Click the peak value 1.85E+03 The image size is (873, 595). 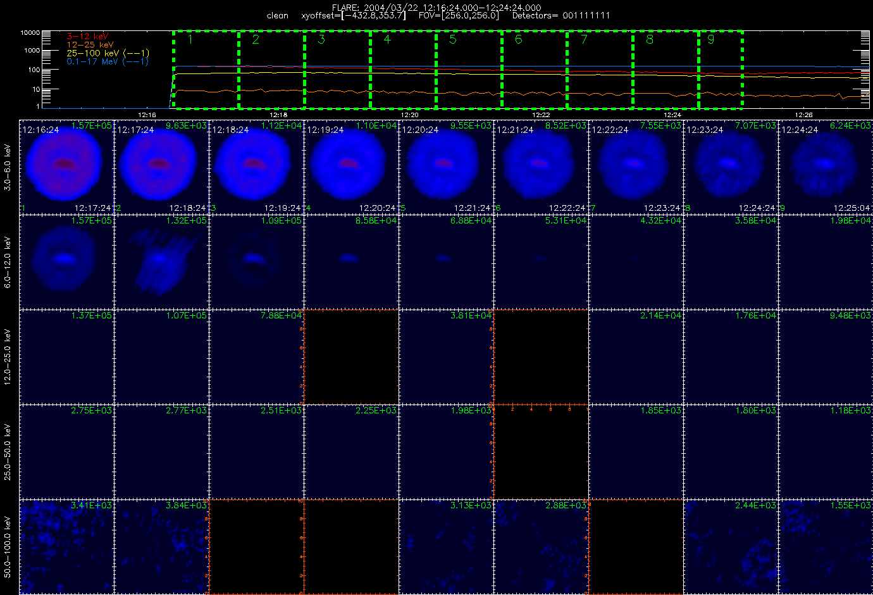661,410
